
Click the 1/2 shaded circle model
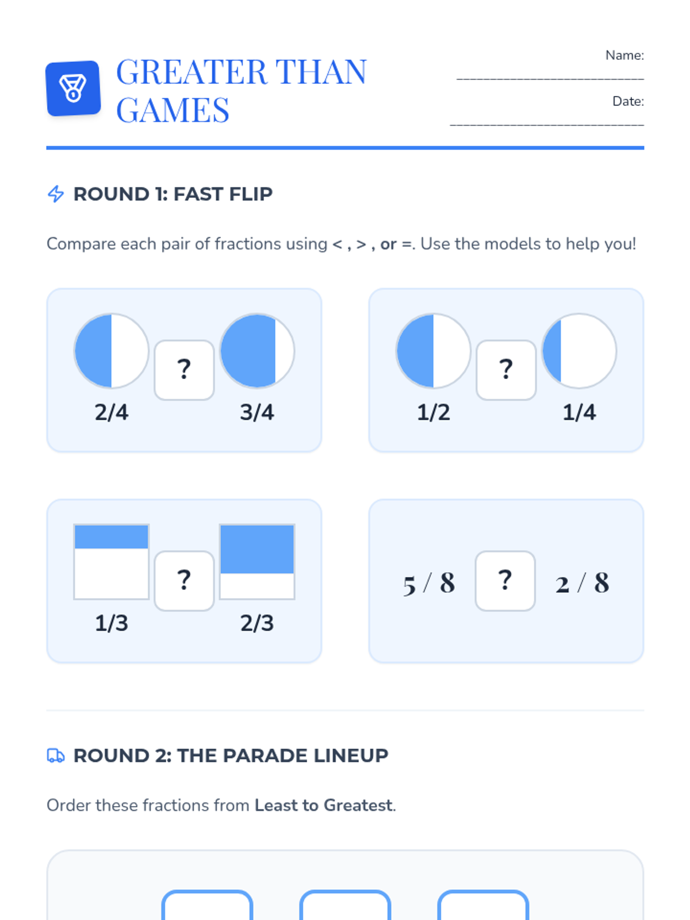434,351
